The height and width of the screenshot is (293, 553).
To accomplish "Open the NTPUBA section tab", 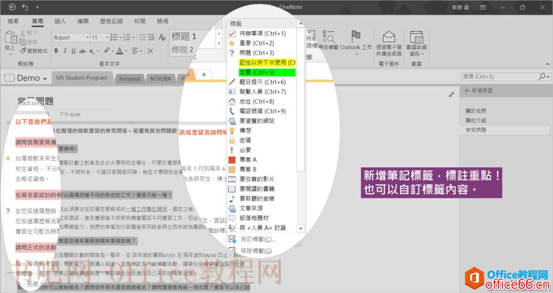I will tap(160, 79).
